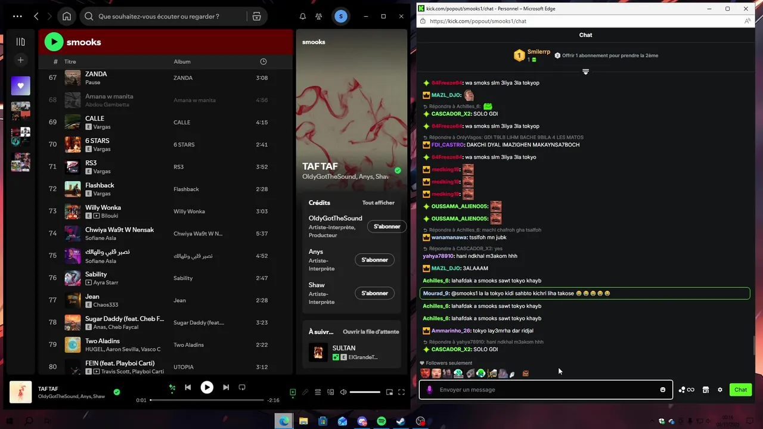
Task: Open Kick chat settings gear
Action: 720,390
